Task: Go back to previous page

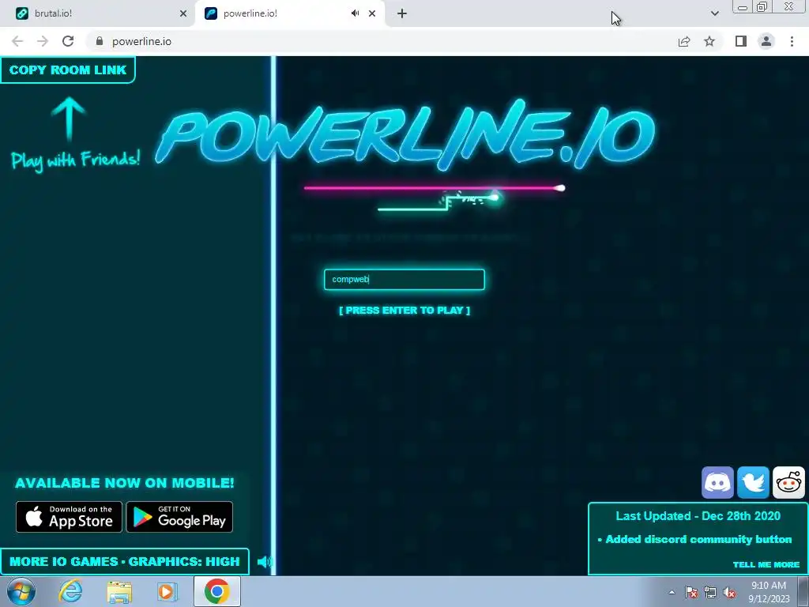Action: [x=17, y=41]
